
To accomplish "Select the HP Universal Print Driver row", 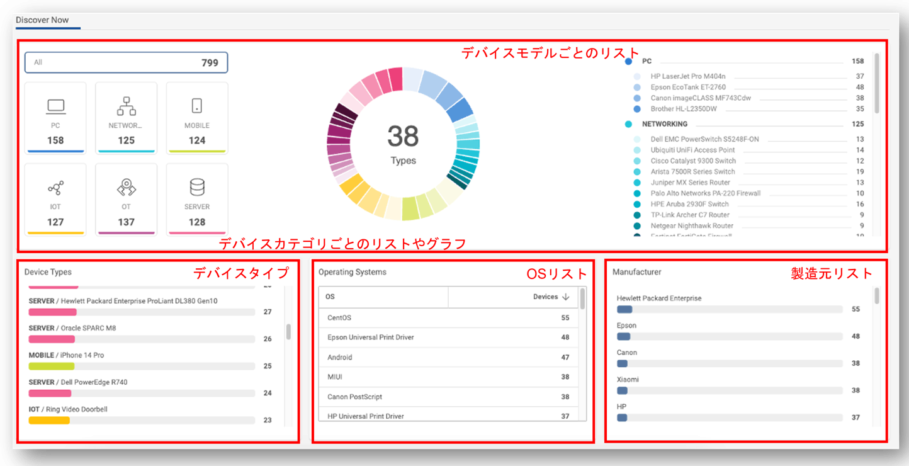I will pyautogui.click(x=448, y=416).
